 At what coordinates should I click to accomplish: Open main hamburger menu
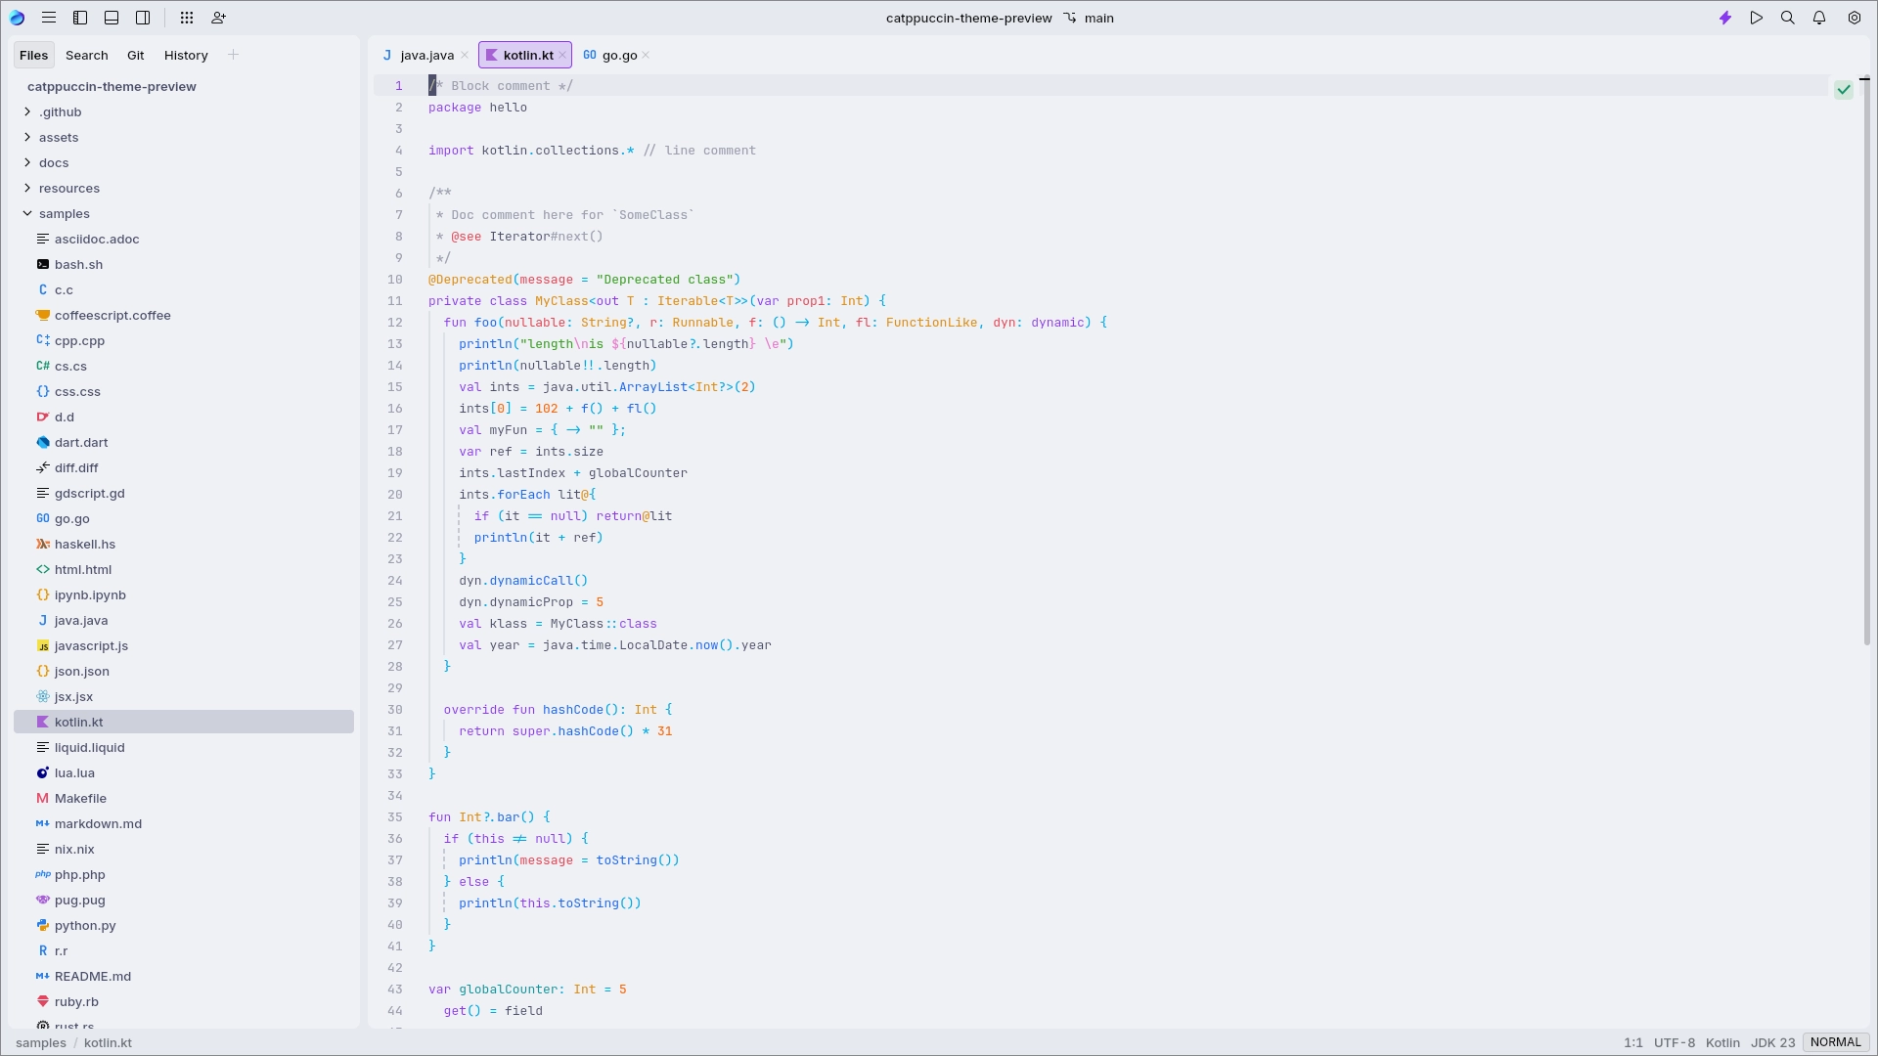point(49,18)
